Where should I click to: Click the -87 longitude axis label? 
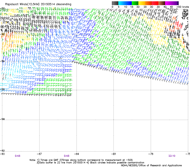click(39, 154)
